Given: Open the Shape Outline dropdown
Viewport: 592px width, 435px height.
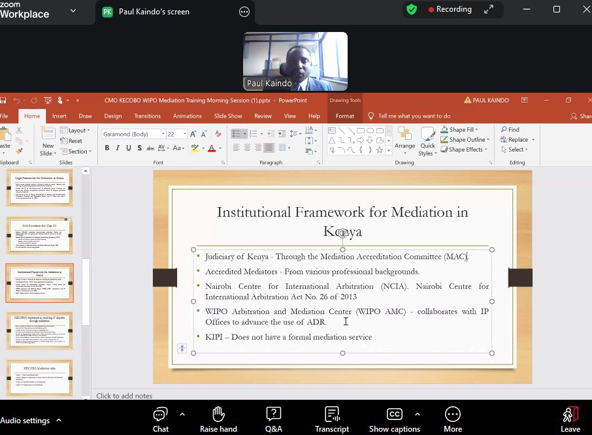Looking at the screenshot, I should [x=465, y=140].
